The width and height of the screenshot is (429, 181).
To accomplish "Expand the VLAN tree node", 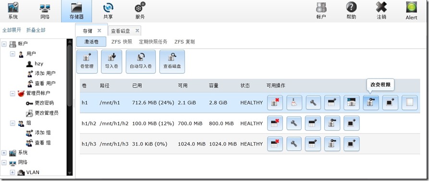I will [x=12, y=172].
